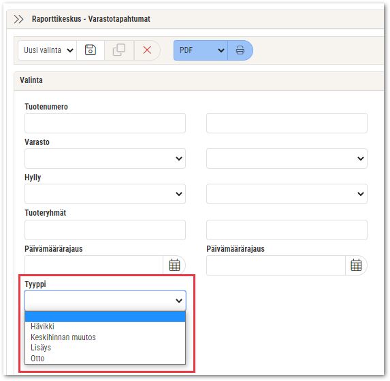This screenshot has height=381, width=390.
Task: Click the red X delete icon
Action: click(147, 50)
